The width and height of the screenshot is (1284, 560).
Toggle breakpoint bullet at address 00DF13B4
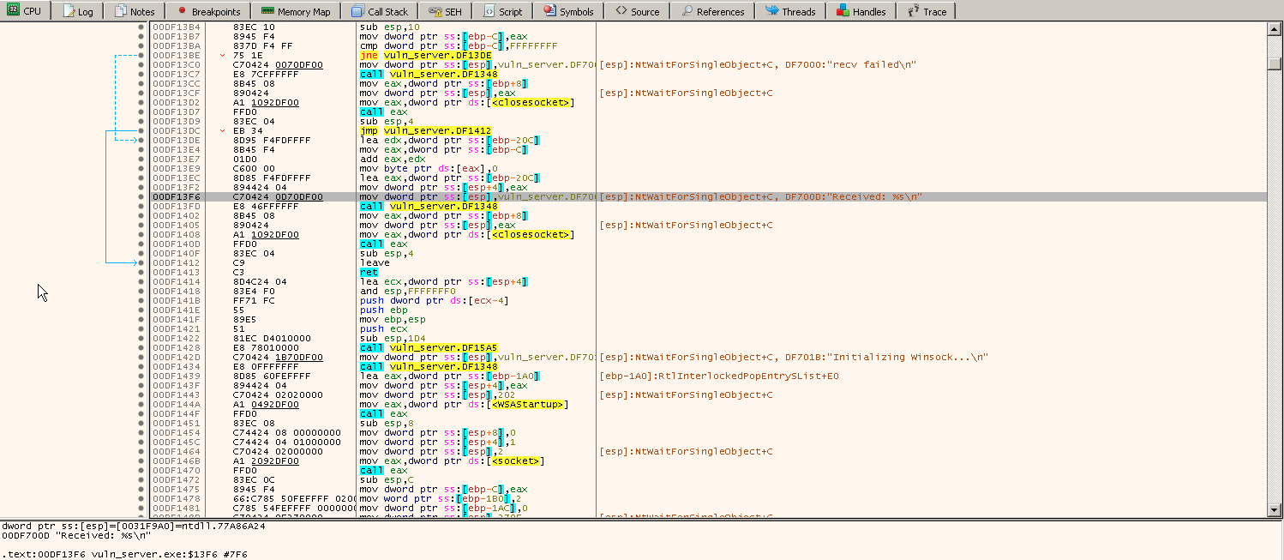coord(141,27)
